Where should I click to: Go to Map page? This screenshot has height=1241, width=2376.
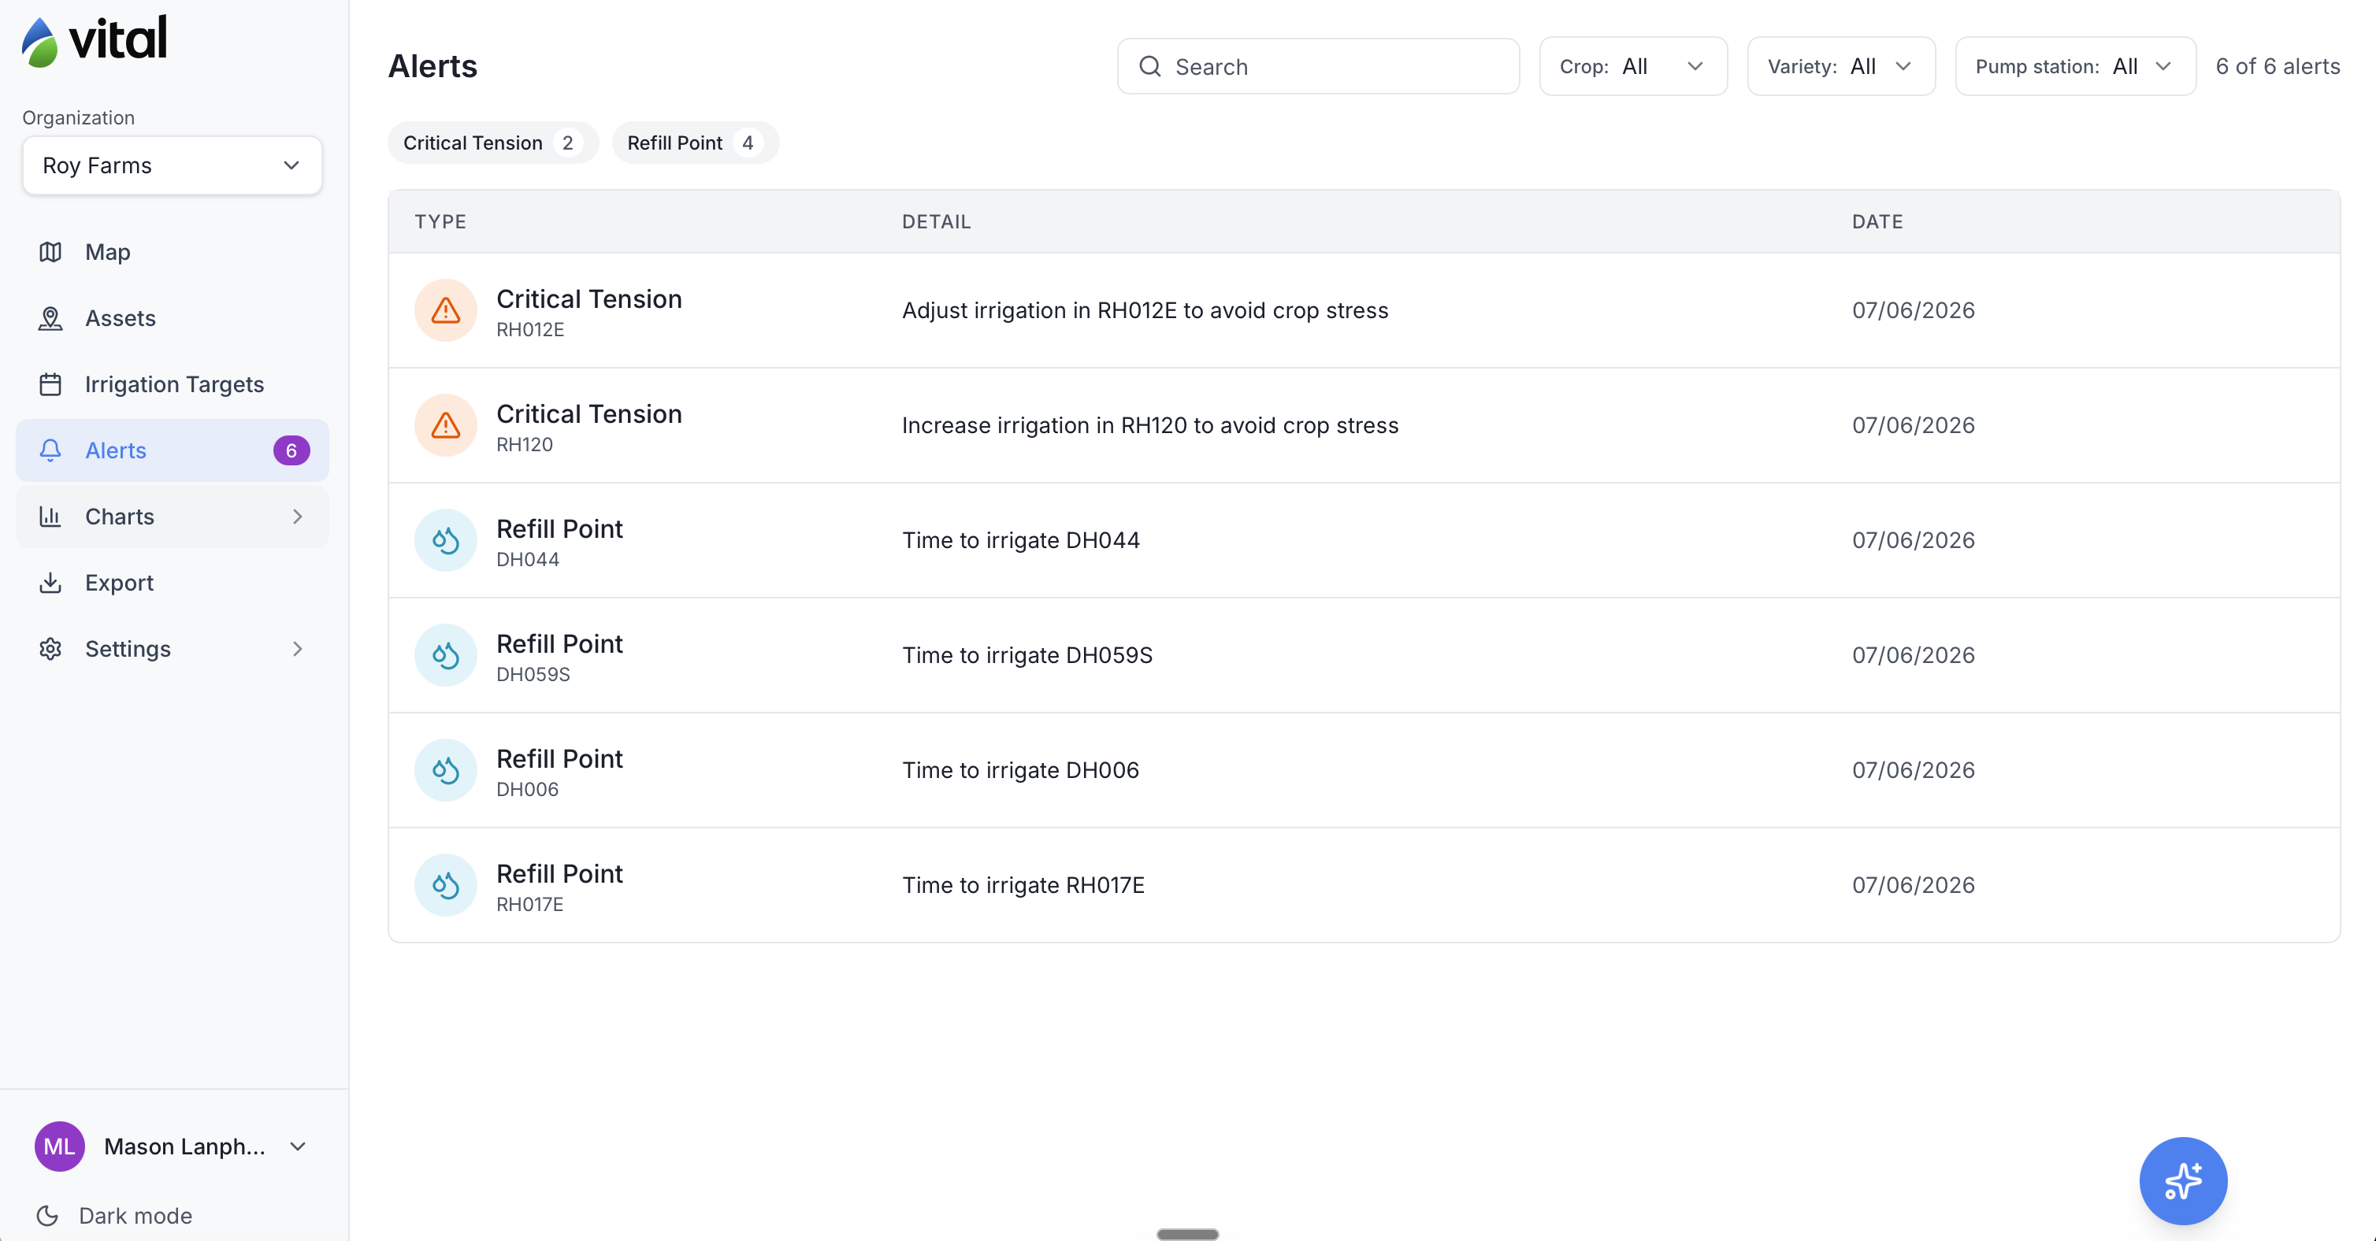click(173, 252)
